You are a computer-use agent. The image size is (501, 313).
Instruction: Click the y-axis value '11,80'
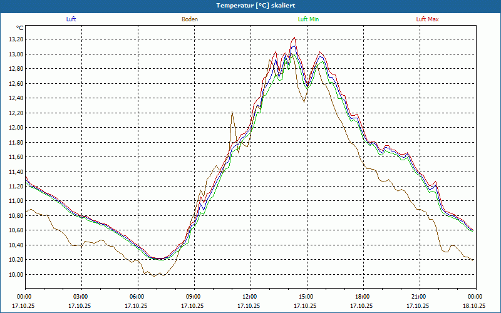click(x=17, y=142)
